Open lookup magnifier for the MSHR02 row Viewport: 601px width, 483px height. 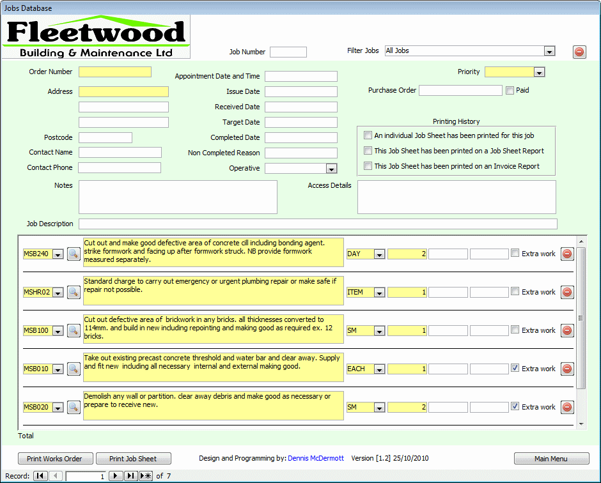pyautogui.click(x=74, y=292)
